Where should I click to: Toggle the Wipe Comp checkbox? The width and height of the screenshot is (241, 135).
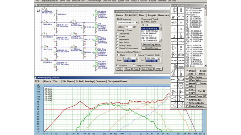[187, 77]
